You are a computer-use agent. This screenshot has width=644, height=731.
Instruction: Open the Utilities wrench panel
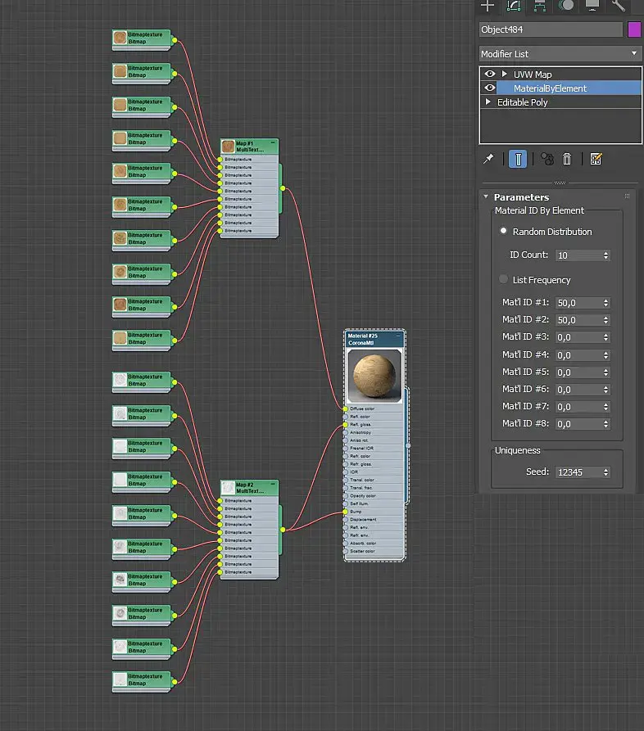tap(619, 6)
